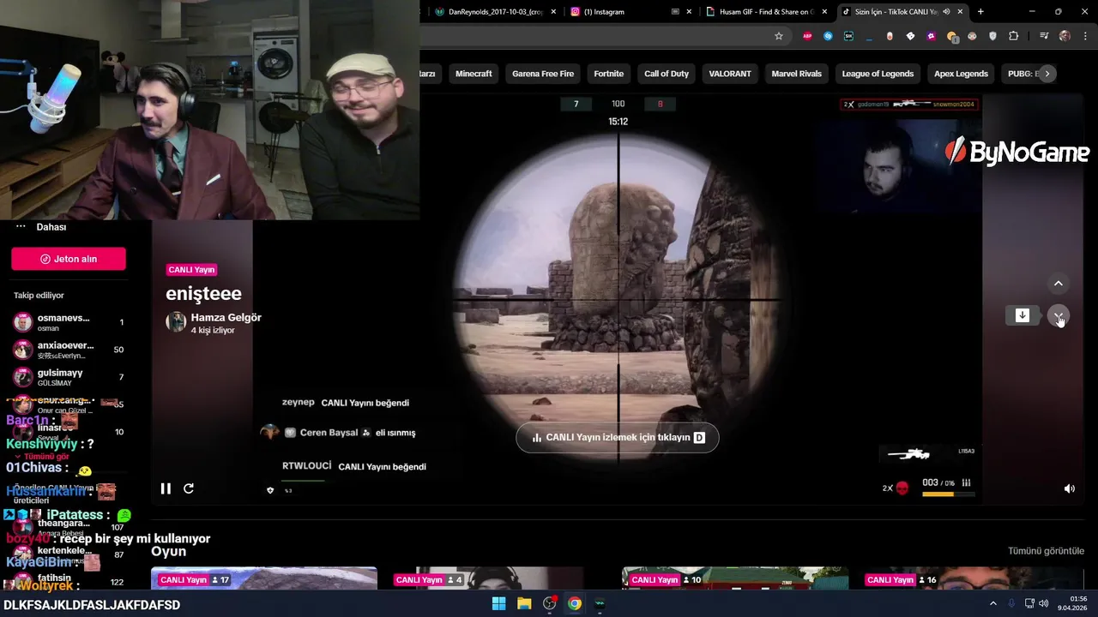The image size is (1098, 617).
Task: Close the Husam GIF tab
Action: [825, 12]
